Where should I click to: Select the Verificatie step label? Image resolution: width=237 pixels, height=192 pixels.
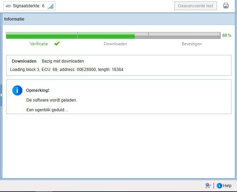pos(39,44)
